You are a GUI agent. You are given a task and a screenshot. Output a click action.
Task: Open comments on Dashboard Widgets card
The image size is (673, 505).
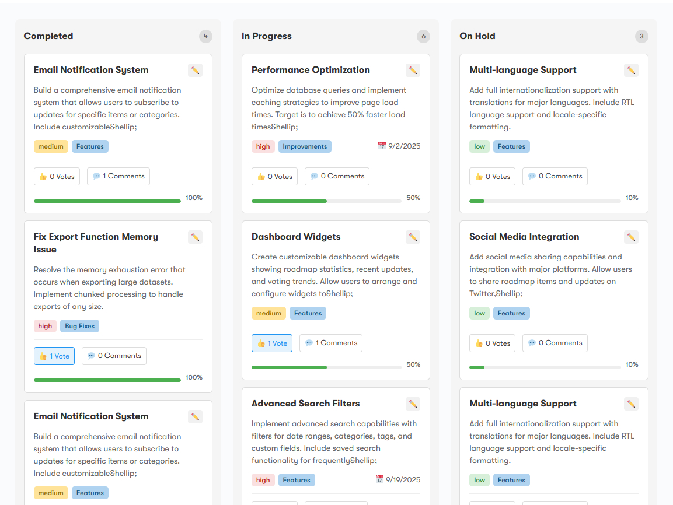(x=330, y=343)
